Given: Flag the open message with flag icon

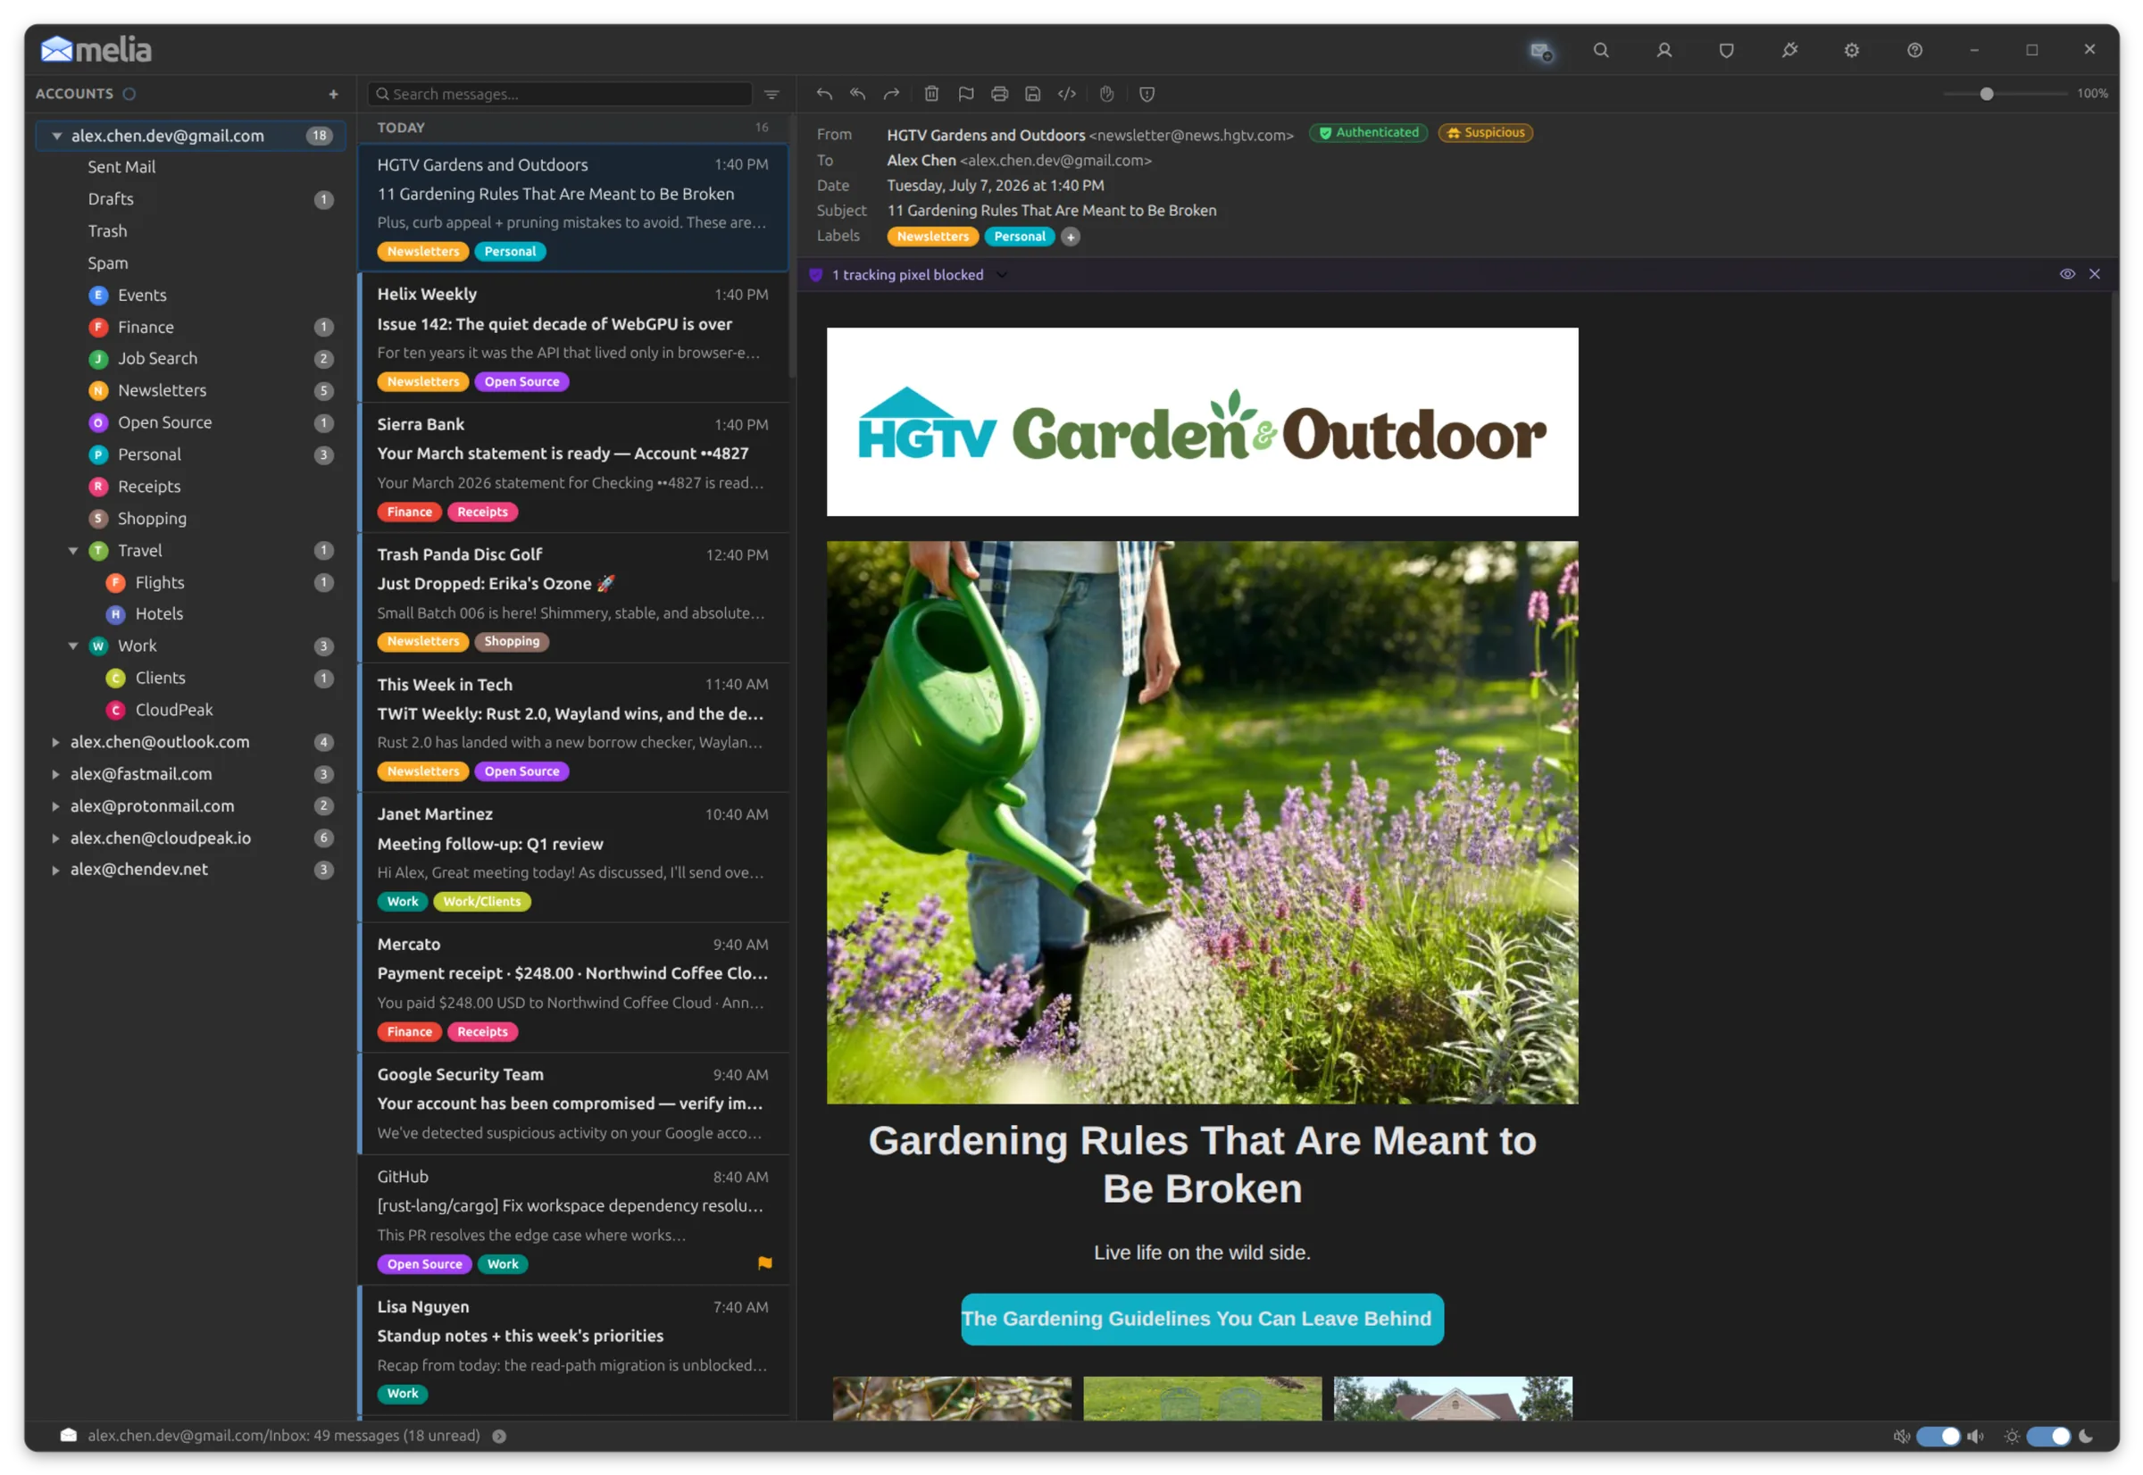Looking at the screenshot, I should (966, 94).
